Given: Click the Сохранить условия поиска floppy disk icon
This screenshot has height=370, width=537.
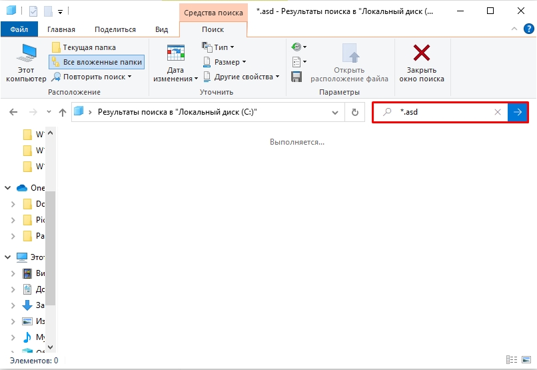Looking at the screenshot, I should click(297, 77).
